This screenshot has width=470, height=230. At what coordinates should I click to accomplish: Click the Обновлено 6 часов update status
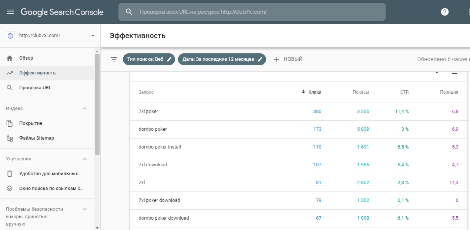tap(443, 59)
